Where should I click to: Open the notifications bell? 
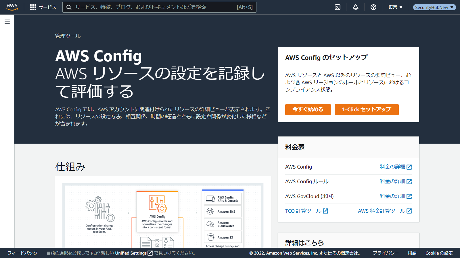pos(356,7)
